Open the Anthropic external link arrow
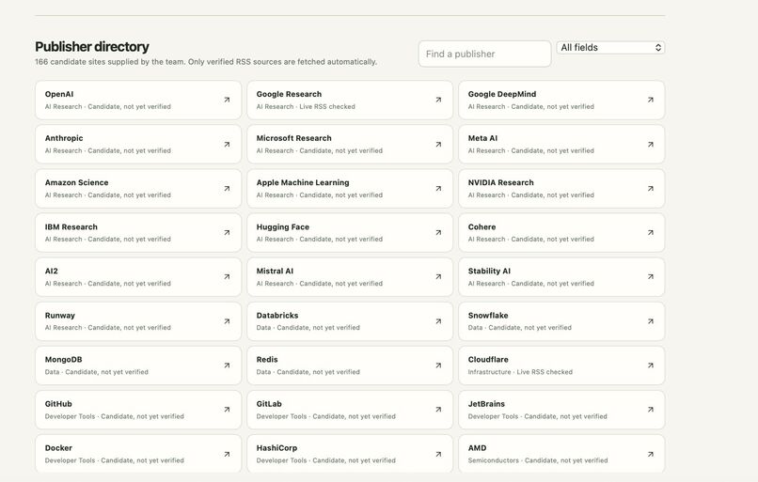 pyautogui.click(x=227, y=145)
